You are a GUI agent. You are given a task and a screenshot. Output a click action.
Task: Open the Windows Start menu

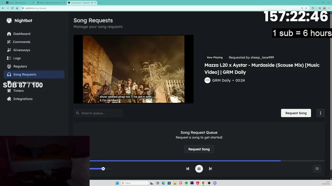[117, 183]
